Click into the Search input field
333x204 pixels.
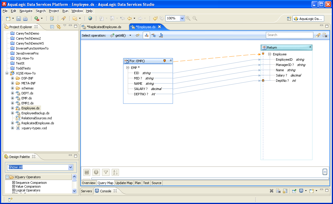pyautogui.click(x=289, y=35)
